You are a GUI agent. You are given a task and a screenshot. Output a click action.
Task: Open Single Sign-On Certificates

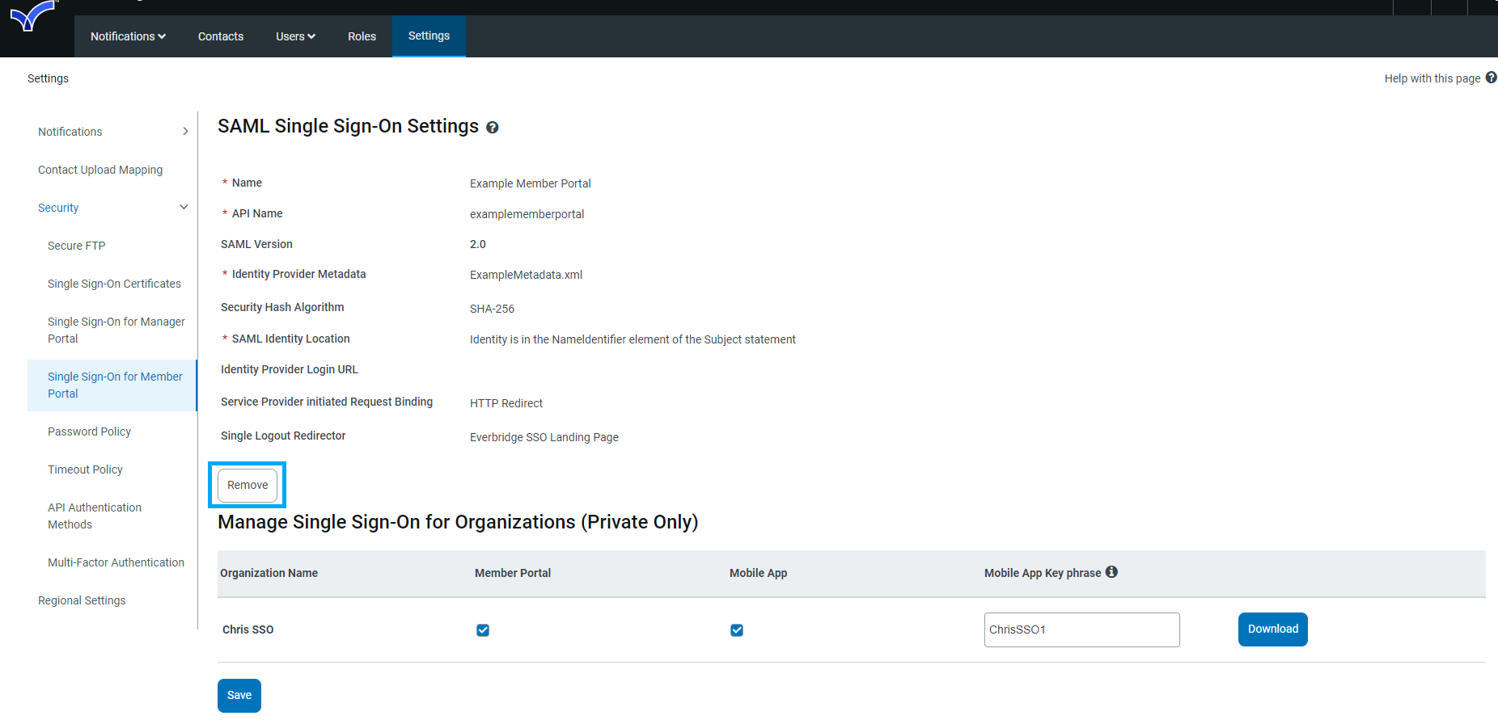tap(114, 284)
